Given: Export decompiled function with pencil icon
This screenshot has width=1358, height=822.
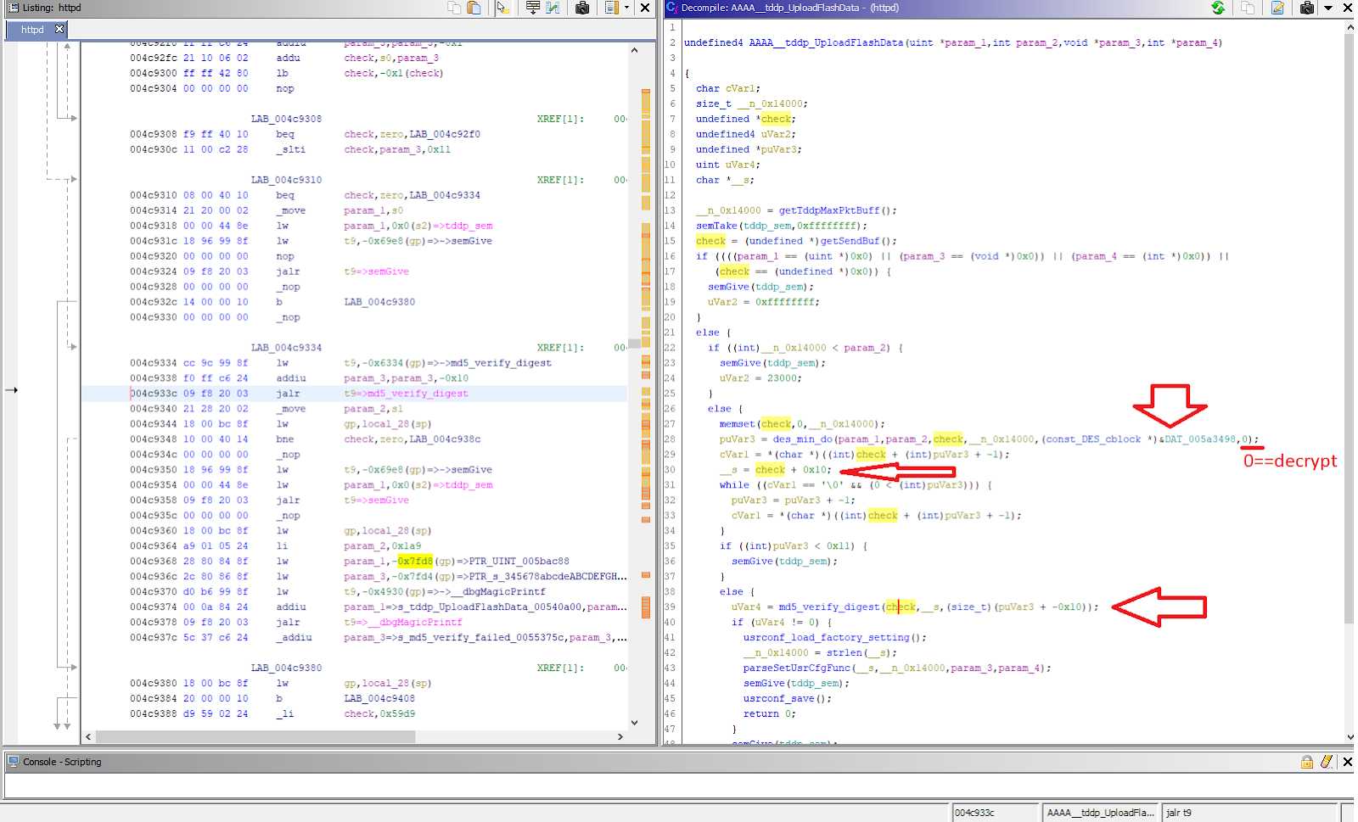Looking at the screenshot, I should pos(1277,8).
